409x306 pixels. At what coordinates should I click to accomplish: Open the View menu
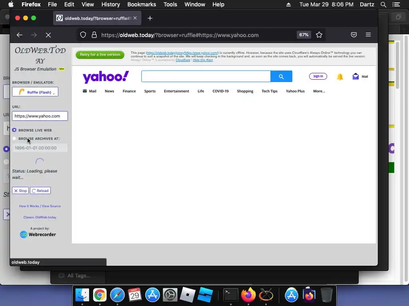[87, 4]
